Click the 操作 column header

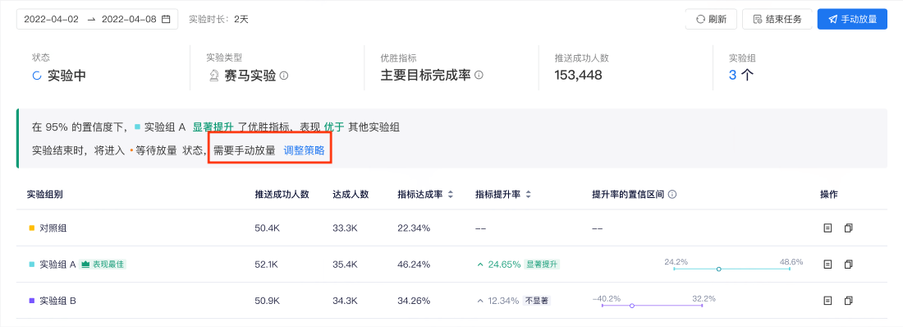(x=829, y=195)
